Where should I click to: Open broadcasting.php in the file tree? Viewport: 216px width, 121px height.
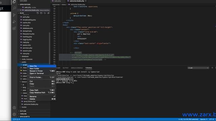(29, 20)
